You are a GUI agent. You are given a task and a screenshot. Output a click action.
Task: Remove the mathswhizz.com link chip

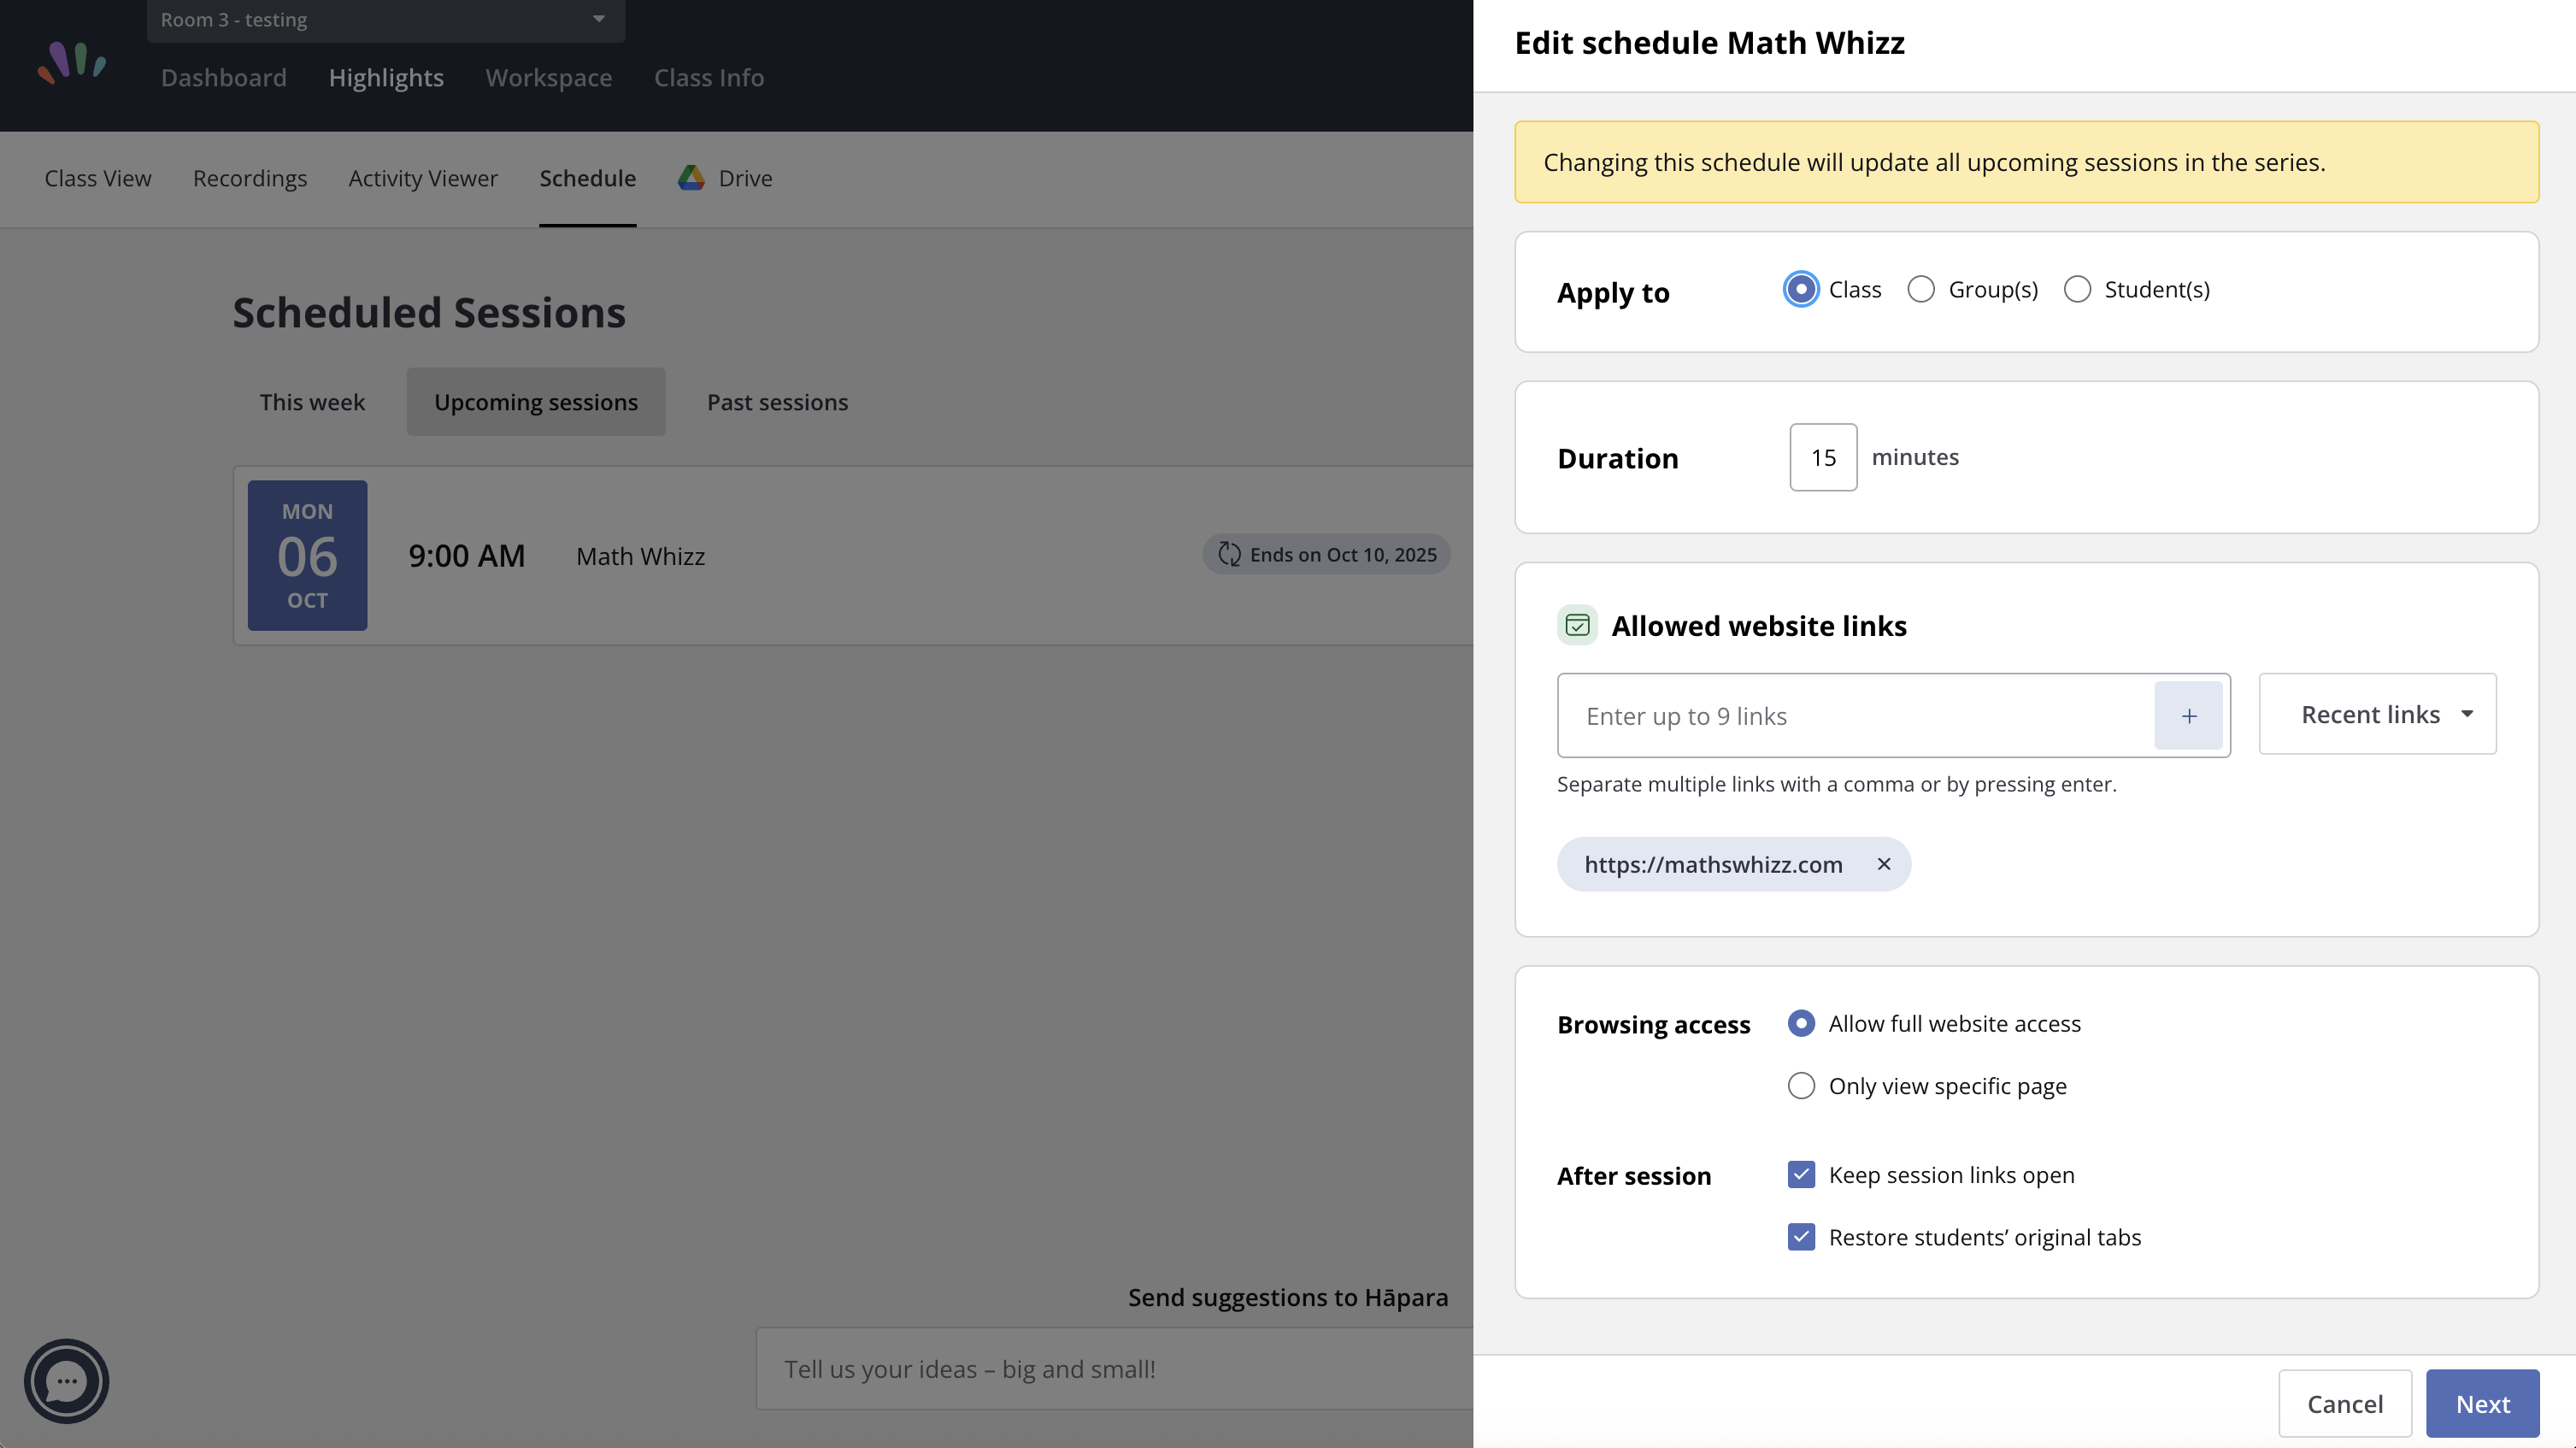tap(1884, 864)
